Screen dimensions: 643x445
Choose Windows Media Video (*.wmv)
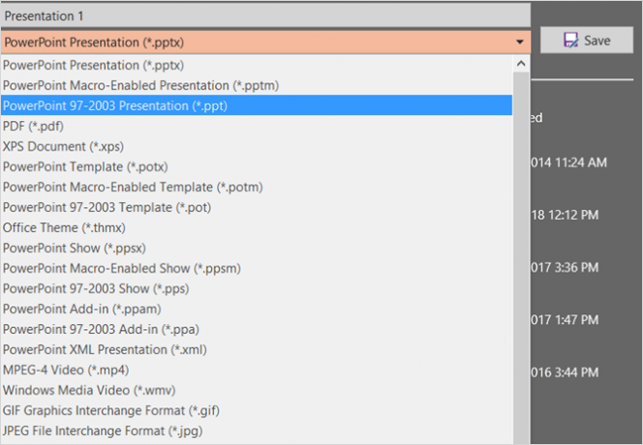(257, 390)
